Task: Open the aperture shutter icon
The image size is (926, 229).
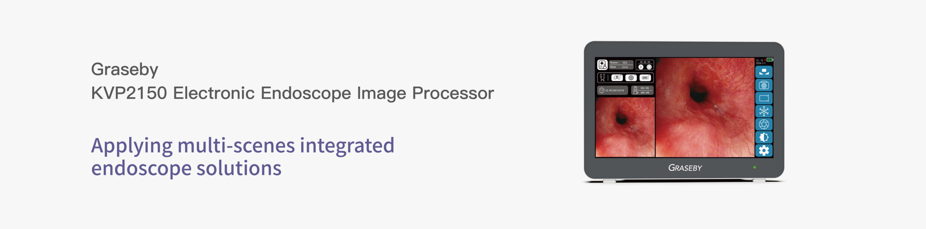Action: pyautogui.click(x=764, y=124)
